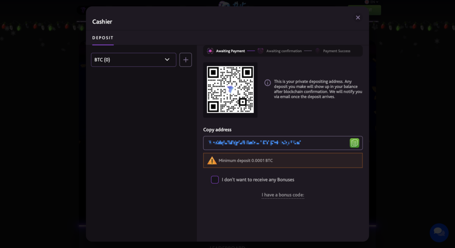Click the Awaiting confirmation label

pos(284,51)
